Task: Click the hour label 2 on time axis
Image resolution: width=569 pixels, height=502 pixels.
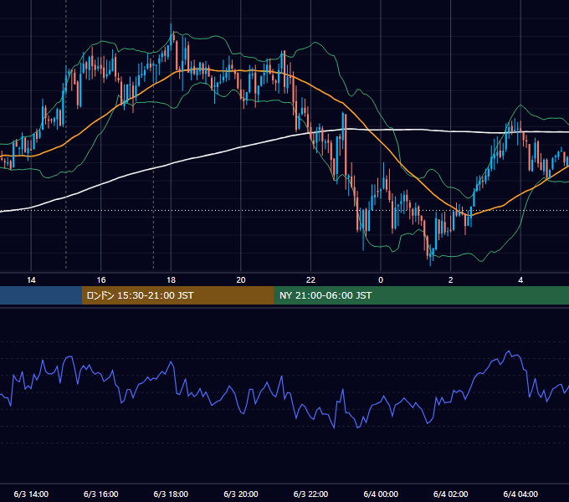Action: pyautogui.click(x=451, y=280)
